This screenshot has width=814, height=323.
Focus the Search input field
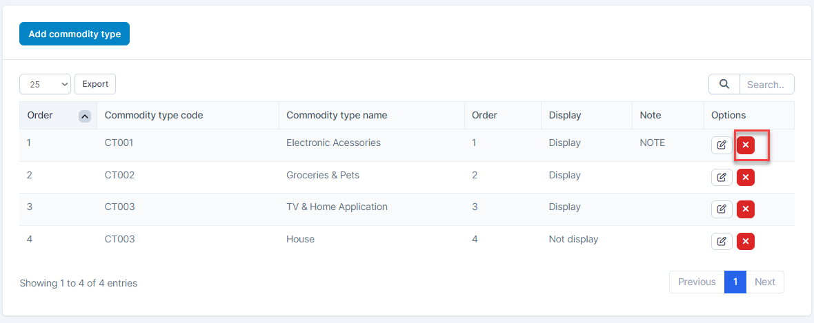(x=766, y=85)
